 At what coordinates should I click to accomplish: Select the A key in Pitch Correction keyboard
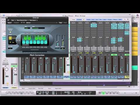coord(42,42)
